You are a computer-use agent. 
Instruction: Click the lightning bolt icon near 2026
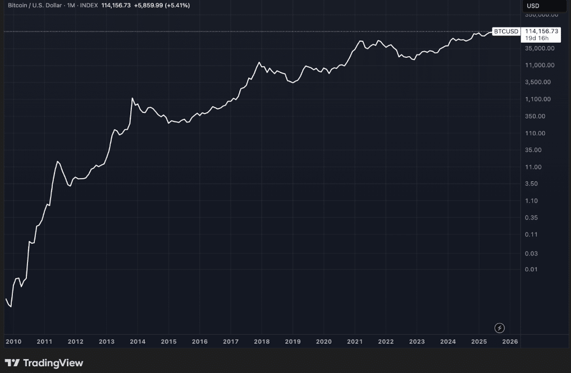point(499,328)
